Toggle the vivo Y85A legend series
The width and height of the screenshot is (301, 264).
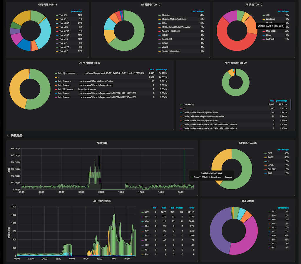(64, 23)
